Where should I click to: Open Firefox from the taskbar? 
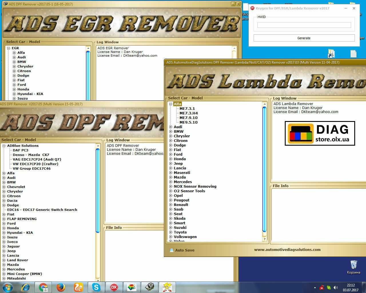click(61, 287)
